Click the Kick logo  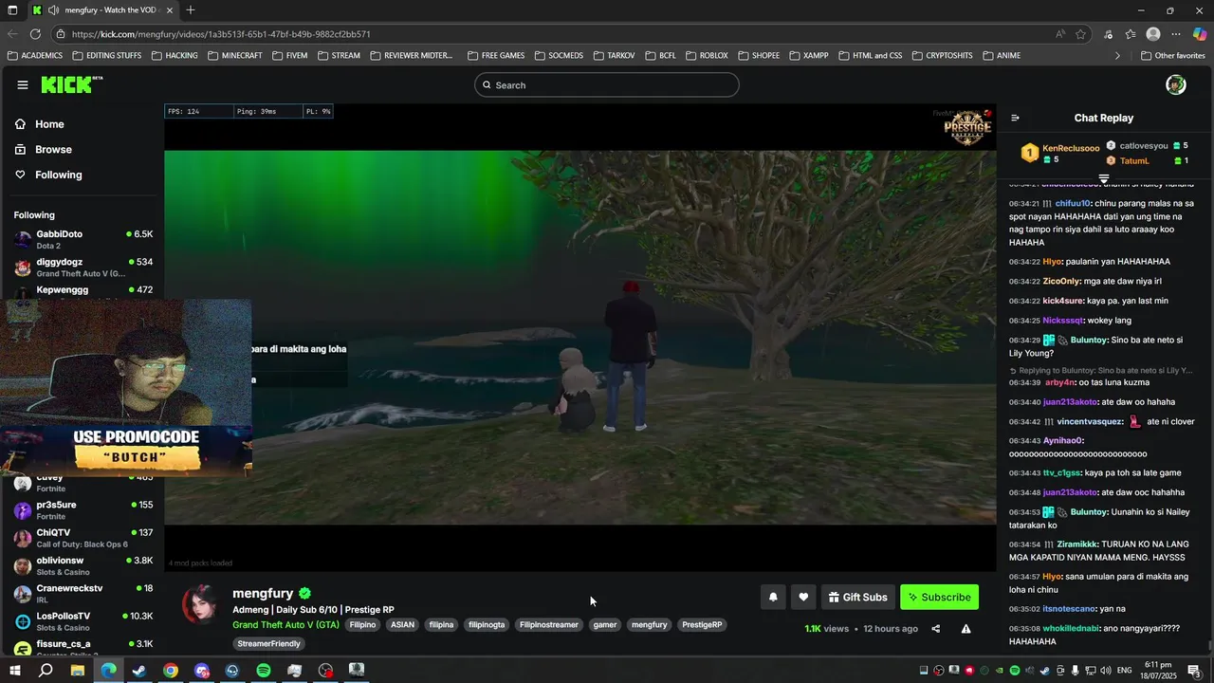(x=71, y=85)
